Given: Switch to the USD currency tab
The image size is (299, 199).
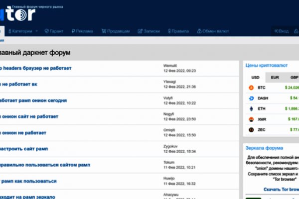Looking at the screenshot, I should click(x=255, y=77).
